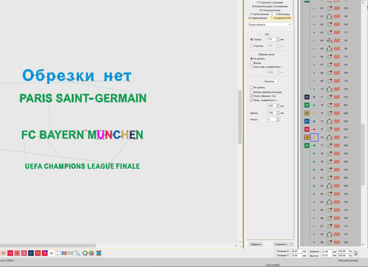368x267 pixels.
Task: Click the node shape icon in row 76
Action: click(x=329, y=138)
